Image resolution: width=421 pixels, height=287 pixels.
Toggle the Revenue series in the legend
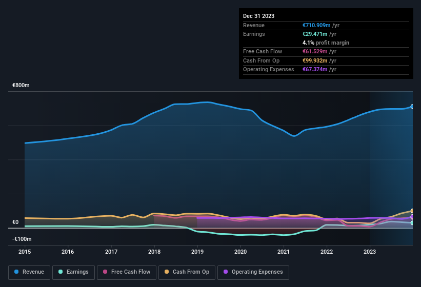pyautogui.click(x=29, y=272)
